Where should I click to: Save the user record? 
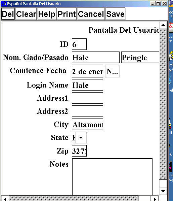(x=115, y=14)
